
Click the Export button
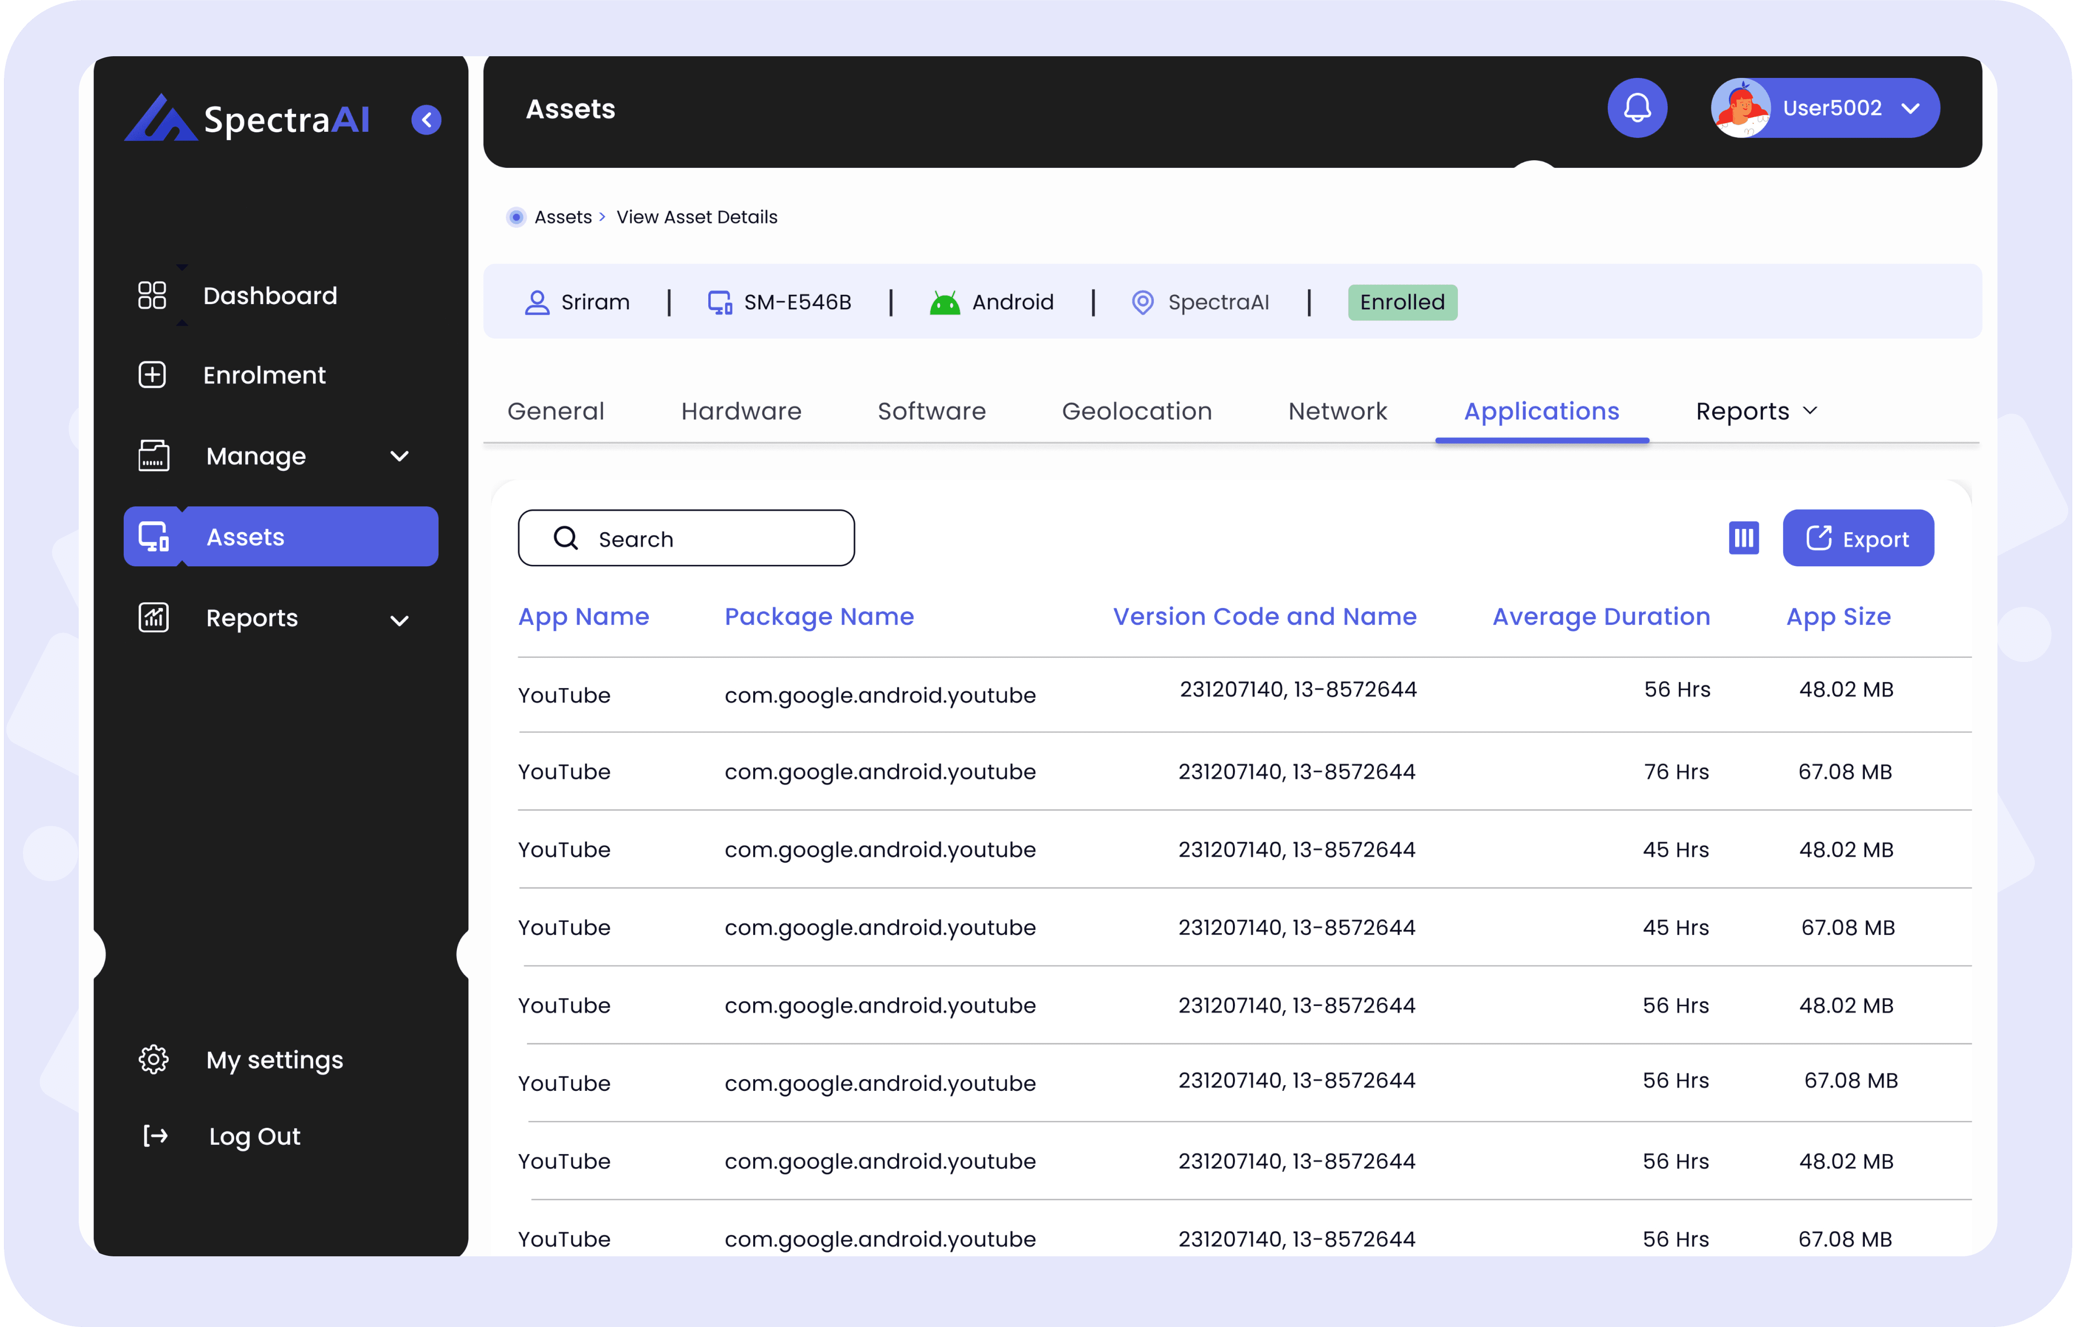(1858, 538)
